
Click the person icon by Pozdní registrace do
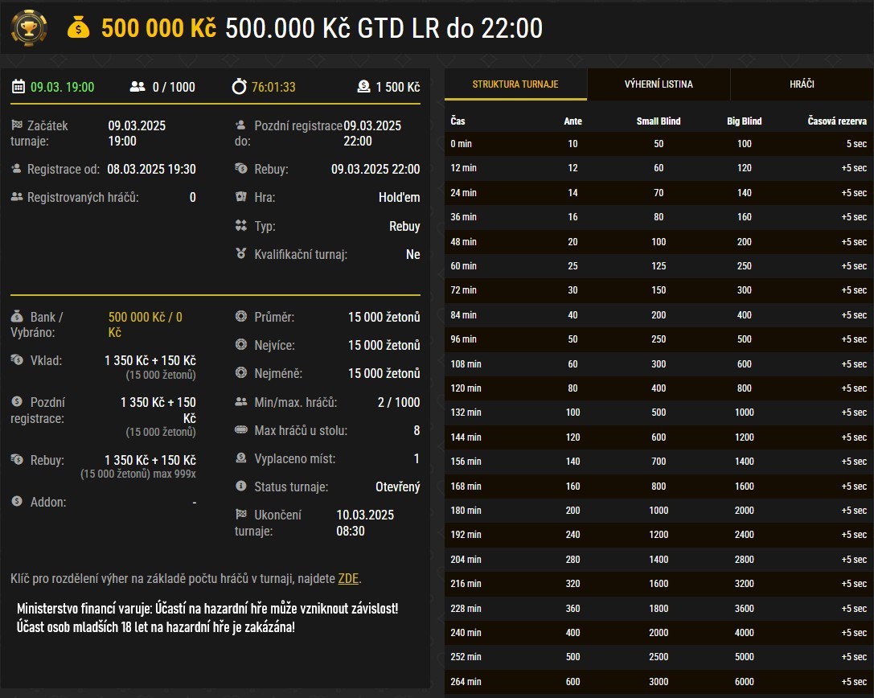click(x=240, y=125)
